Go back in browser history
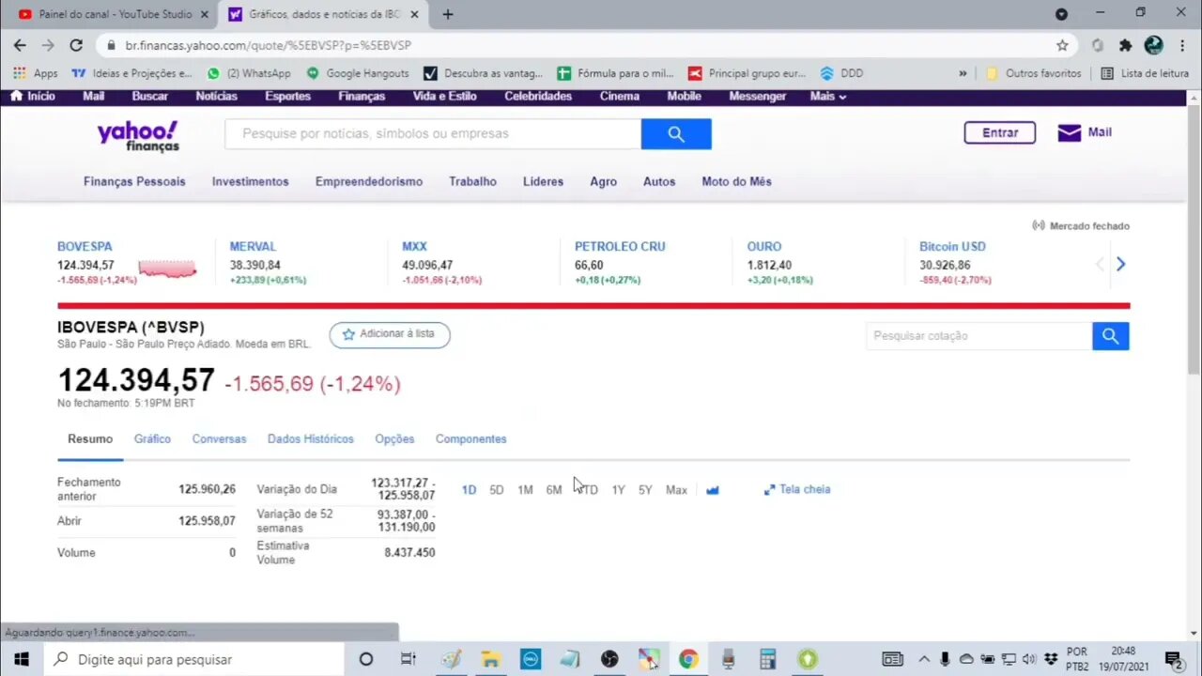The height and width of the screenshot is (676, 1202). pyautogui.click(x=20, y=45)
